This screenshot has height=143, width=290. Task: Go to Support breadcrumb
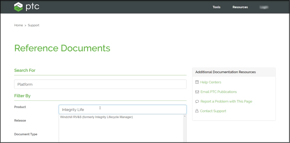[x=33, y=25]
